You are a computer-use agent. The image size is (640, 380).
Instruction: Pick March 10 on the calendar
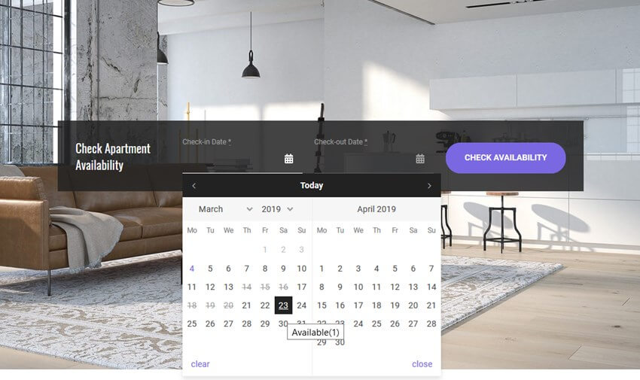click(302, 269)
